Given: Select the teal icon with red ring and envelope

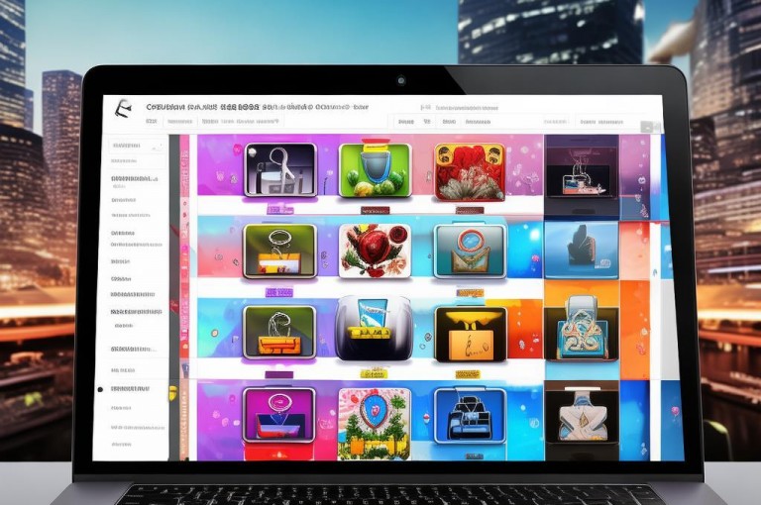Looking at the screenshot, I should (470, 251).
